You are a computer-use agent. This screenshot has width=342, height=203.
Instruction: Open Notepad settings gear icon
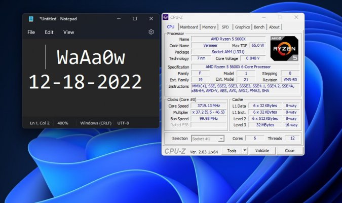point(151,32)
